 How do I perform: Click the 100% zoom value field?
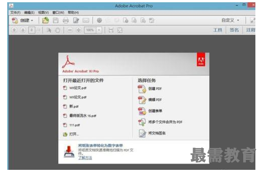click(x=90, y=30)
